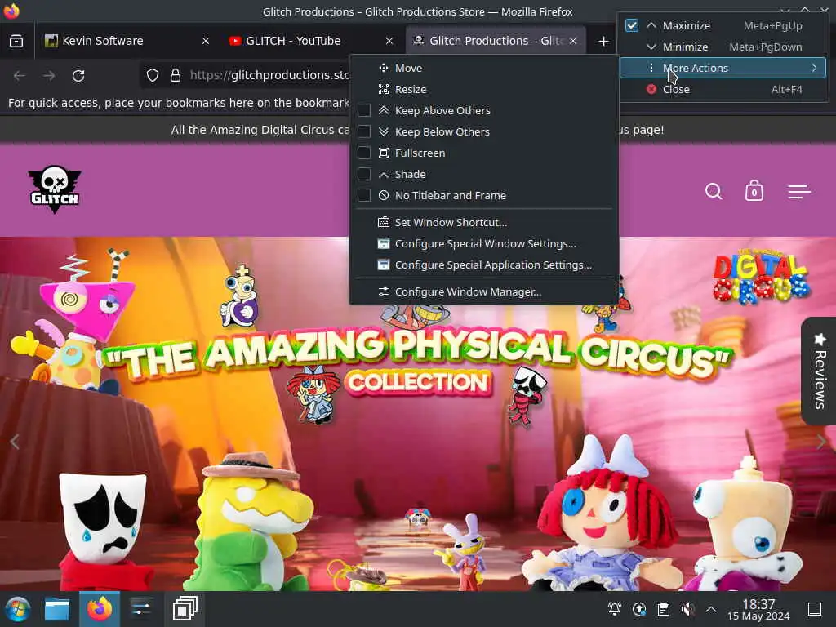
Task: Open a new tab with the plus button
Action: click(603, 41)
